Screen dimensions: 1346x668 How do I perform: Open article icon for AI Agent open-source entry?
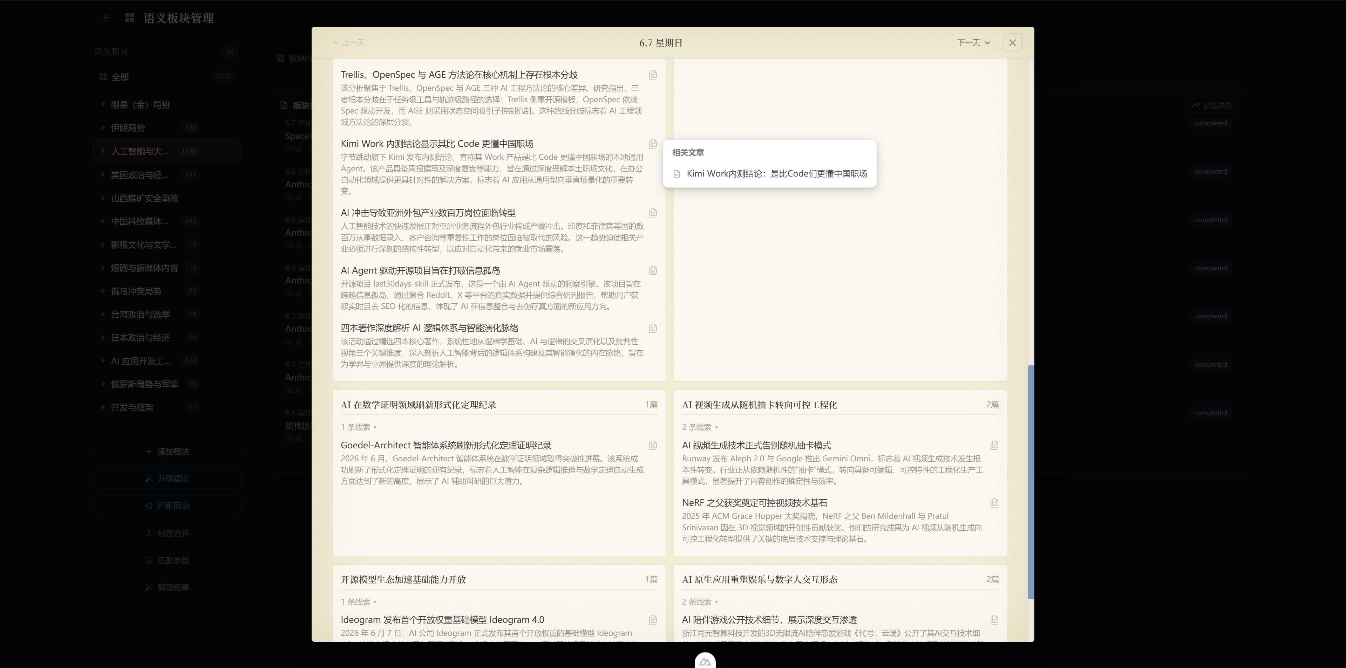point(653,270)
